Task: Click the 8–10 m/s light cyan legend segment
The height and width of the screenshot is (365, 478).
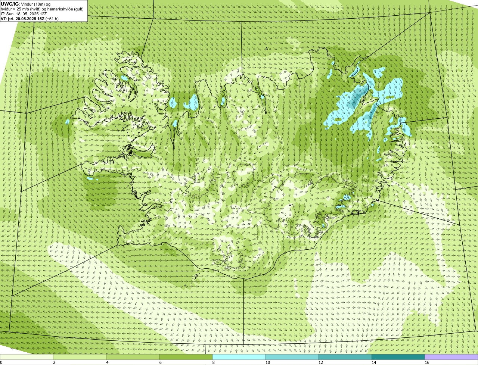Action: pyautogui.click(x=239, y=357)
